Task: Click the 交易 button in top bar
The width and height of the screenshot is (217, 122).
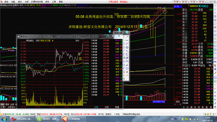Action: pos(192,2)
